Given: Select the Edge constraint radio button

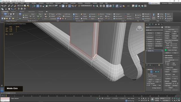Looking at the screenshot, I should pos(172,63).
